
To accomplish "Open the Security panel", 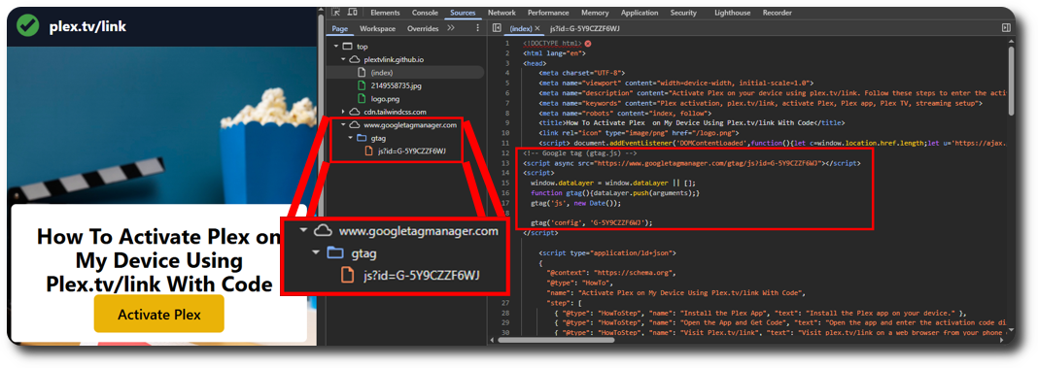I will tap(683, 13).
